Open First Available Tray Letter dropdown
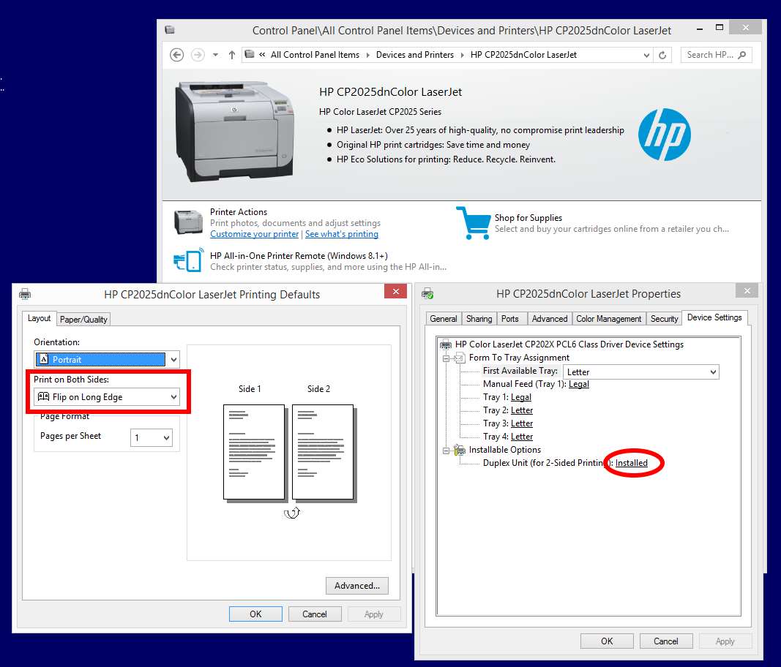Image resolution: width=781 pixels, height=667 pixels. 641,372
